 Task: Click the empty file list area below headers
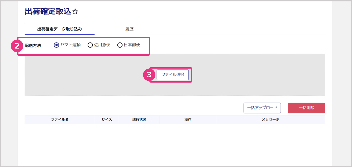pyautogui.click(x=175, y=142)
